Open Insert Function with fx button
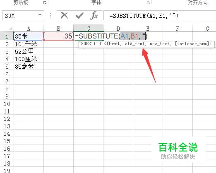Image resolution: width=216 pixels, height=173 pixels. point(94,15)
